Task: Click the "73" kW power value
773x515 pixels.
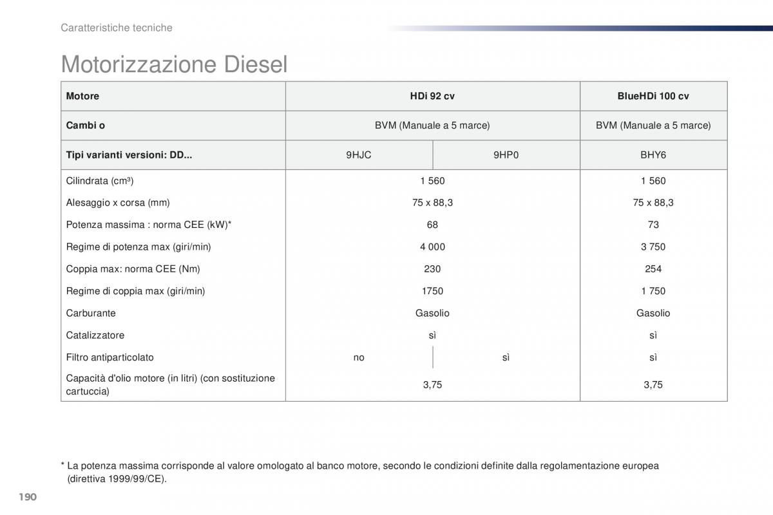Action: (653, 225)
